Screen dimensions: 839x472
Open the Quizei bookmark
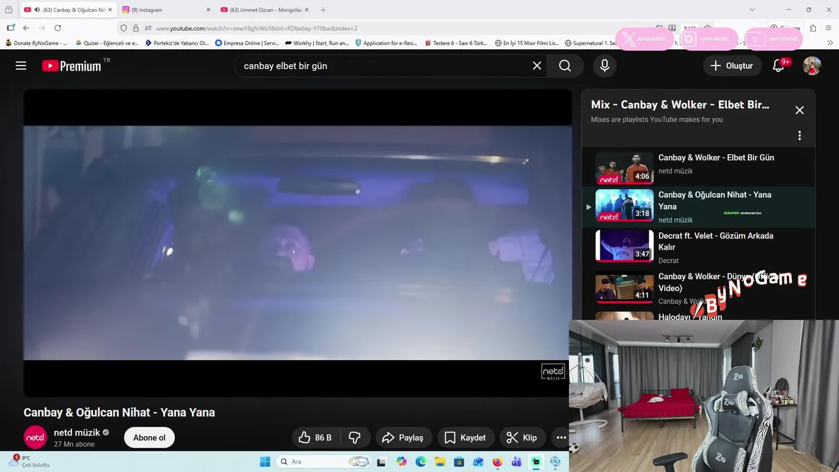coord(107,43)
